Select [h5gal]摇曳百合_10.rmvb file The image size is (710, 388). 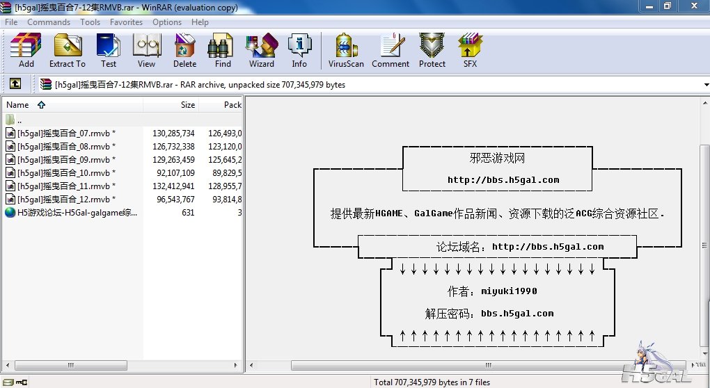coord(66,172)
